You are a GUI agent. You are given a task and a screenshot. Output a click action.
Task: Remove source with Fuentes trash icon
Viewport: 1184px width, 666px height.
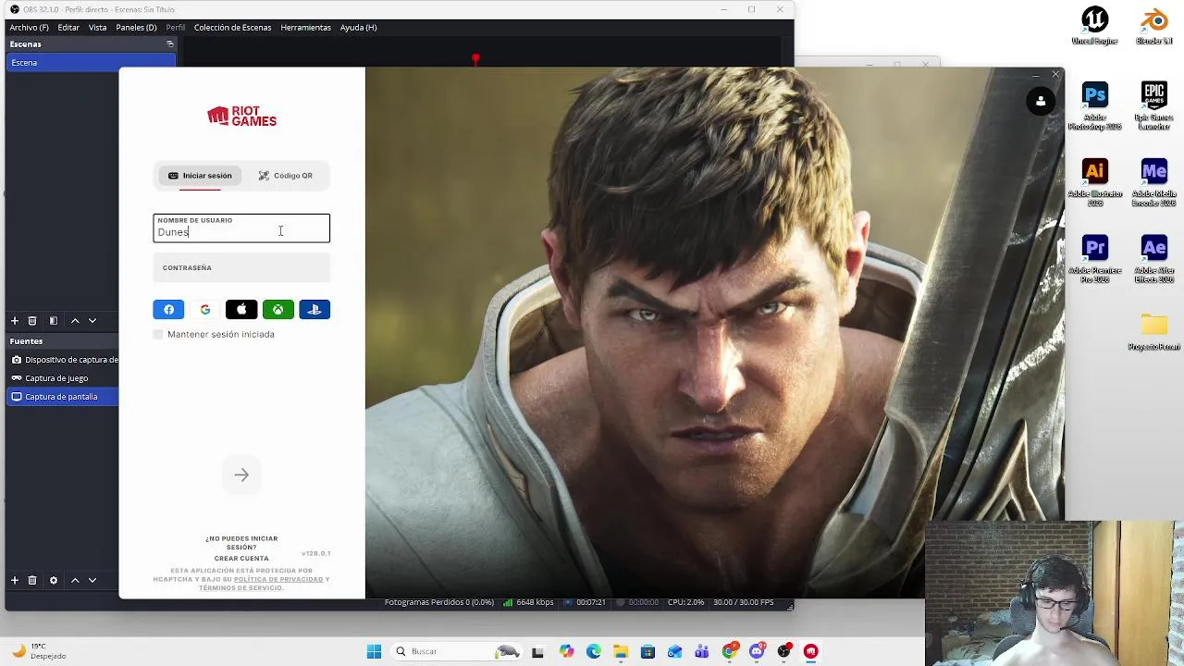[x=32, y=581]
